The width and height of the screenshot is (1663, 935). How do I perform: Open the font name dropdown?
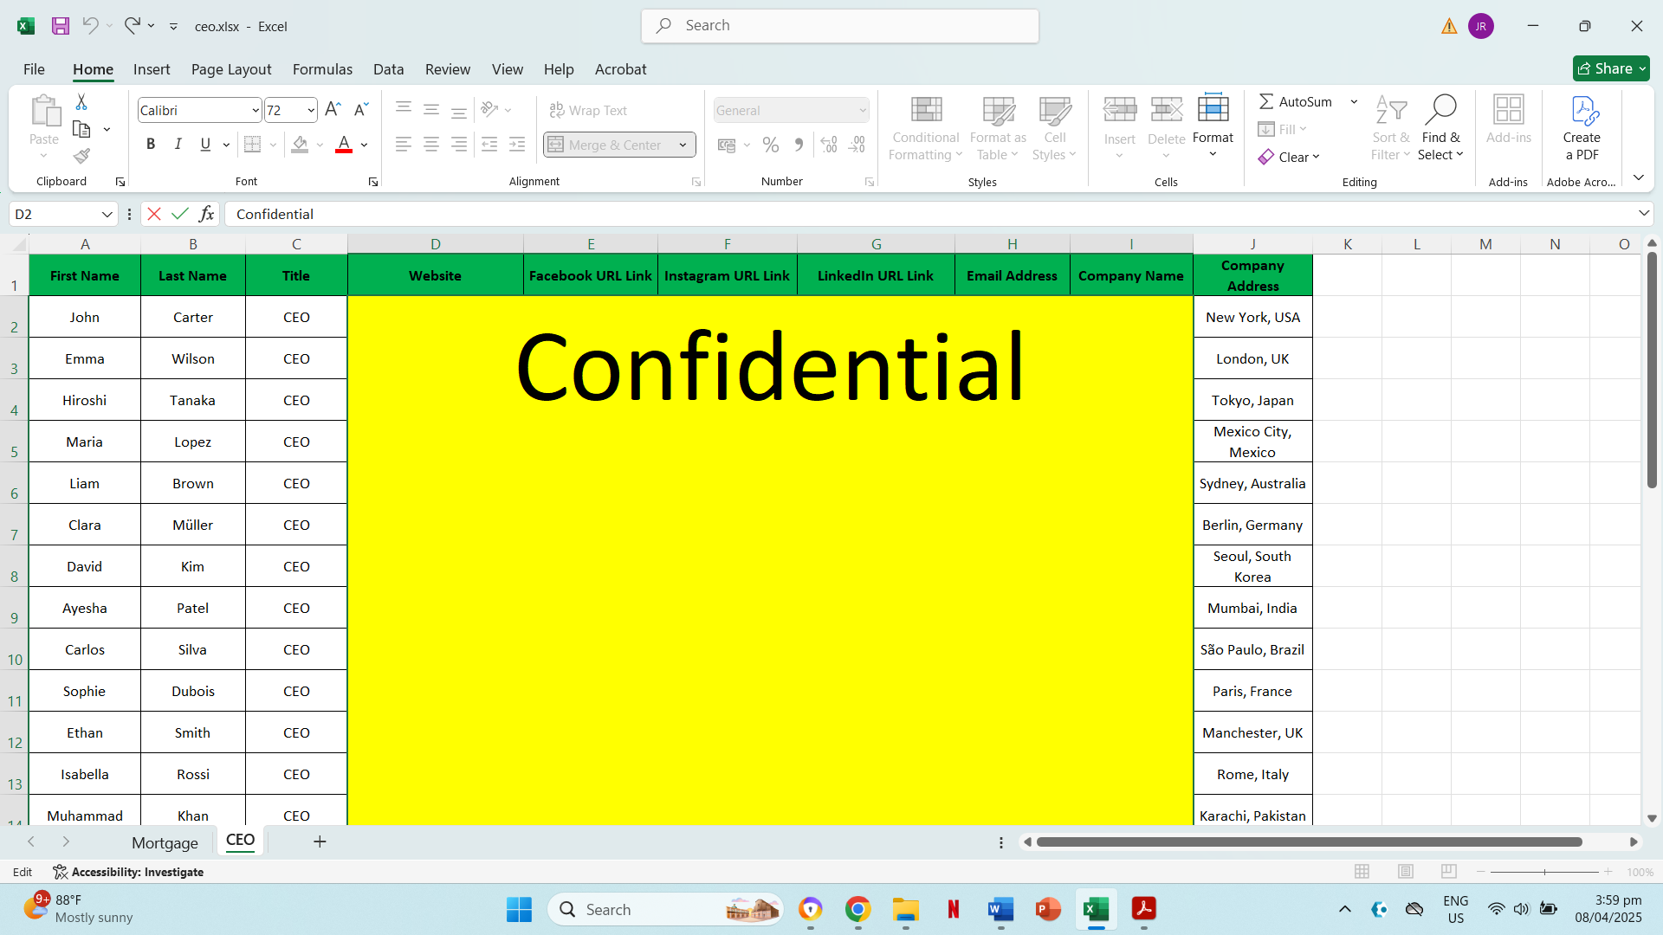256,110
